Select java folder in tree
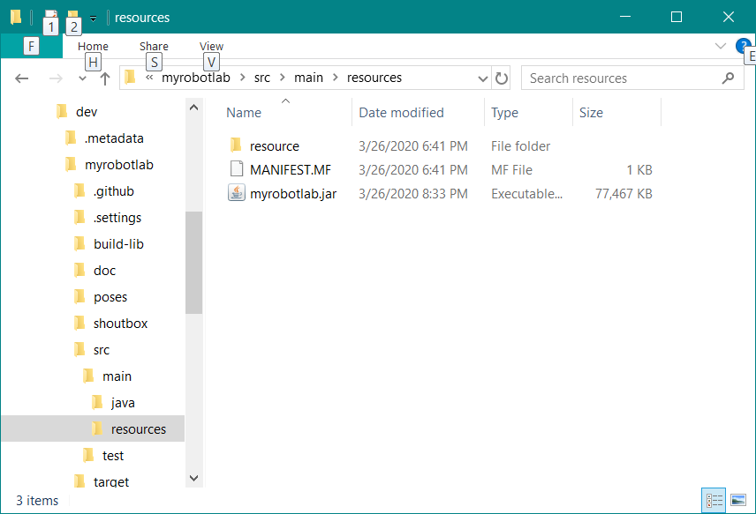The width and height of the screenshot is (756, 514). pyautogui.click(x=123, y=403)
